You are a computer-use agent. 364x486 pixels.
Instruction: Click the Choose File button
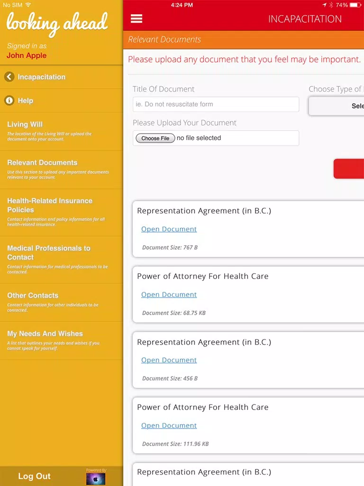point(155,138)
